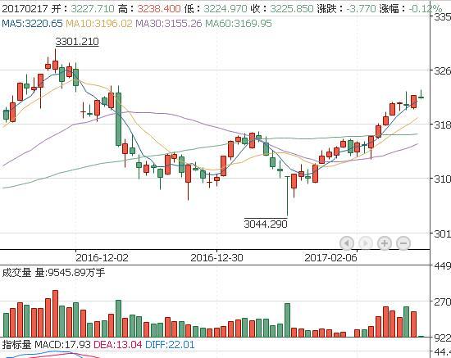Click the MA60:3169.95 indicator label
The height and width of the screenshot is (358, 451).
pos(239,23)
